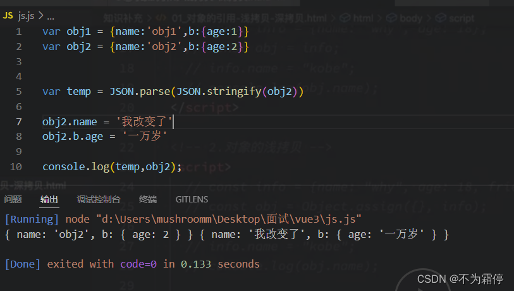This screenshot has height=291, width=514.
Task: Click line number 7 in the gutter
Action: tap(19, 121)
